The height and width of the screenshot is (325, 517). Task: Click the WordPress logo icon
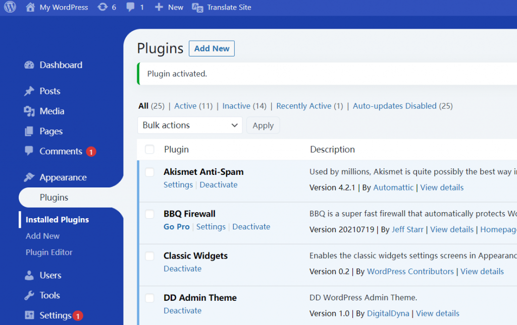10,7
